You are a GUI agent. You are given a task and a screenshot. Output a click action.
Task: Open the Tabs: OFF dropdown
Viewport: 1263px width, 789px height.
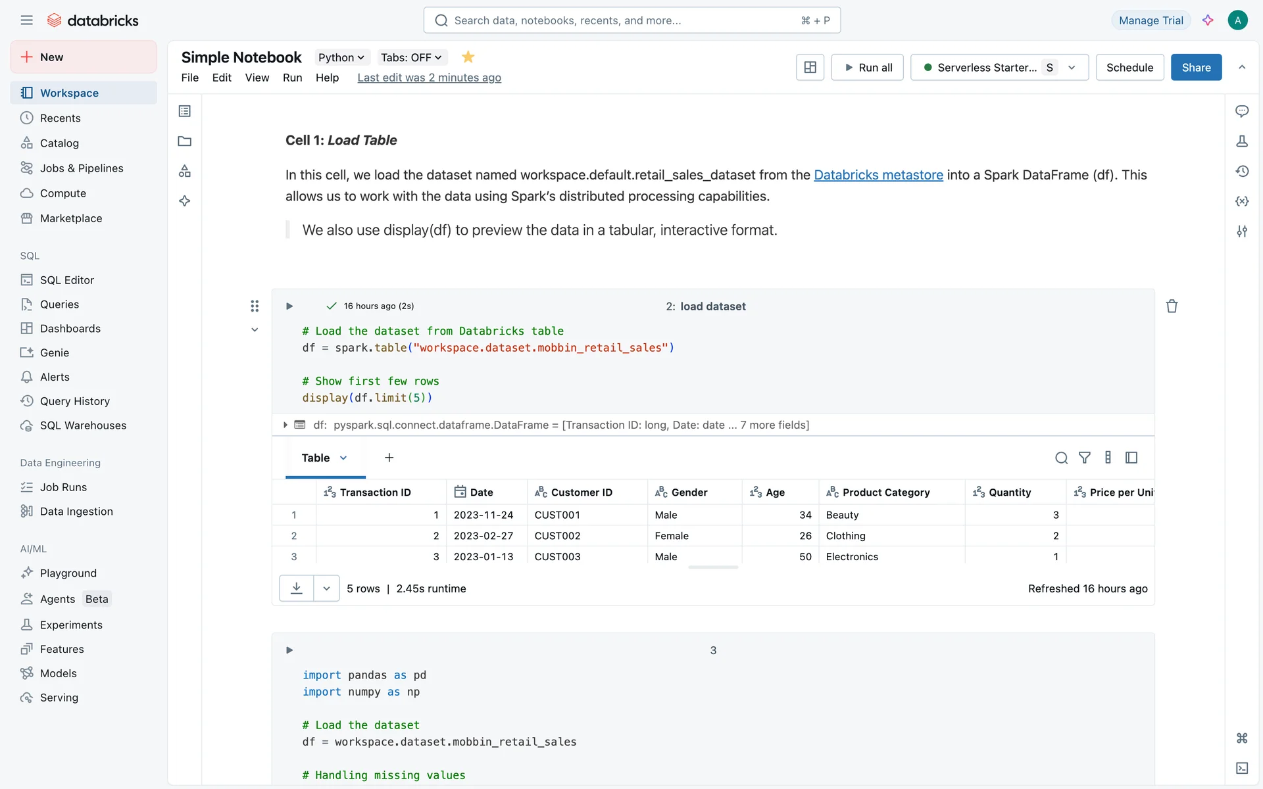coord(411,57)
